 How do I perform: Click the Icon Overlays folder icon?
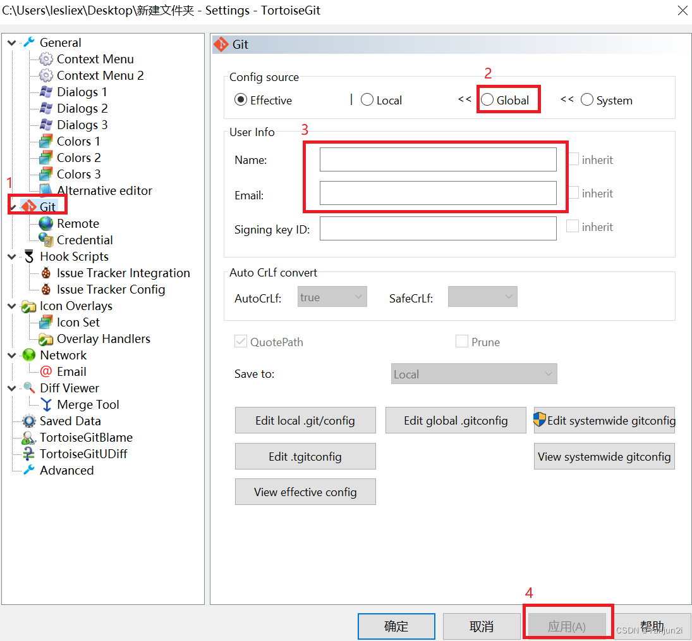29,306
